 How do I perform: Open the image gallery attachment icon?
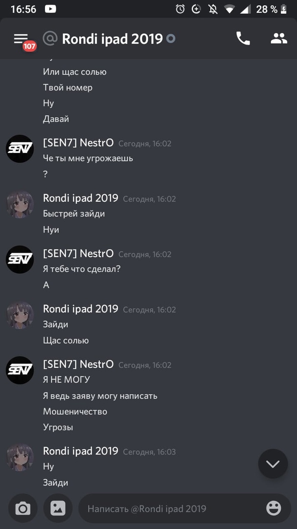click(x=58, y=508)
